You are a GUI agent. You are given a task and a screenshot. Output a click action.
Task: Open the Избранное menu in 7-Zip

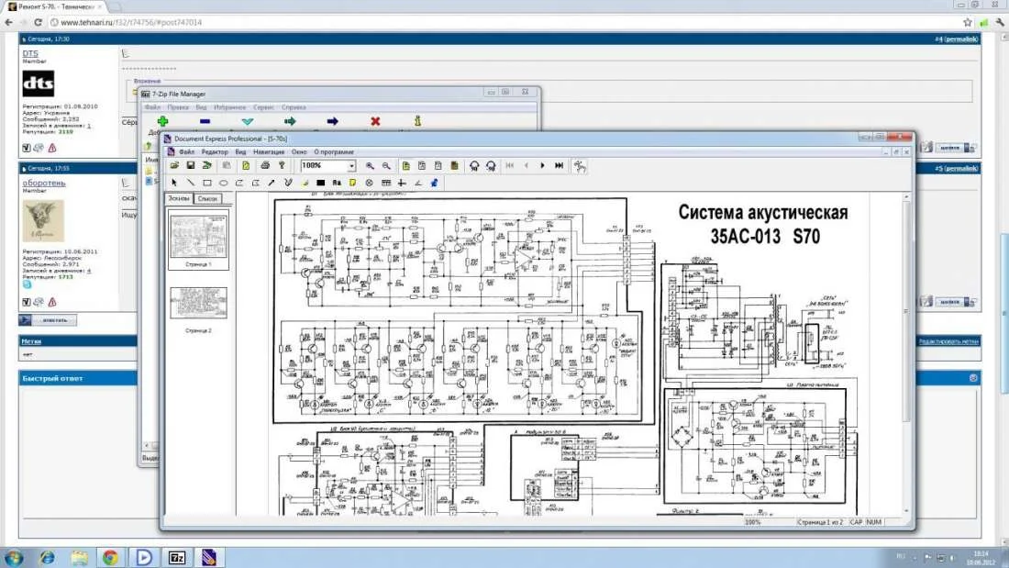(229, 107)
